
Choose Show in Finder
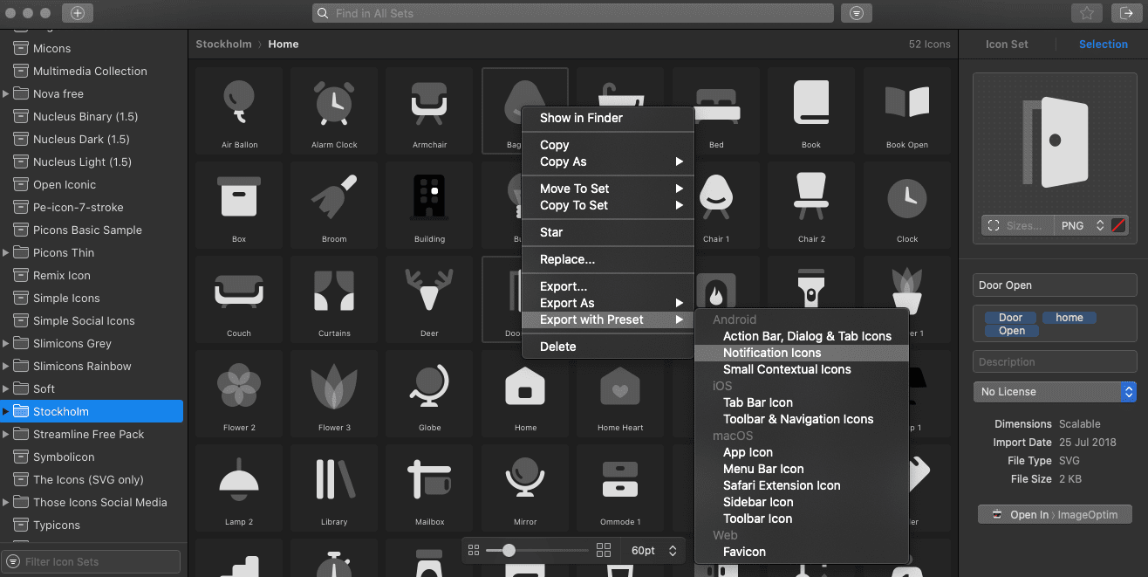(x=607, y=118)
